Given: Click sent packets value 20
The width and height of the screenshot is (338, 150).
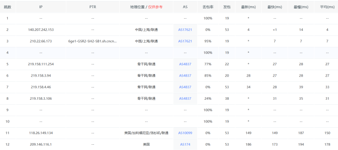Looking at the screenshot, I should click(x=227, y=75).
